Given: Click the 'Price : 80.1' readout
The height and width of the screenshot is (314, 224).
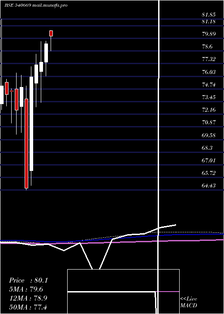Looking at the screenshot, I should click(x=28, y=280).
